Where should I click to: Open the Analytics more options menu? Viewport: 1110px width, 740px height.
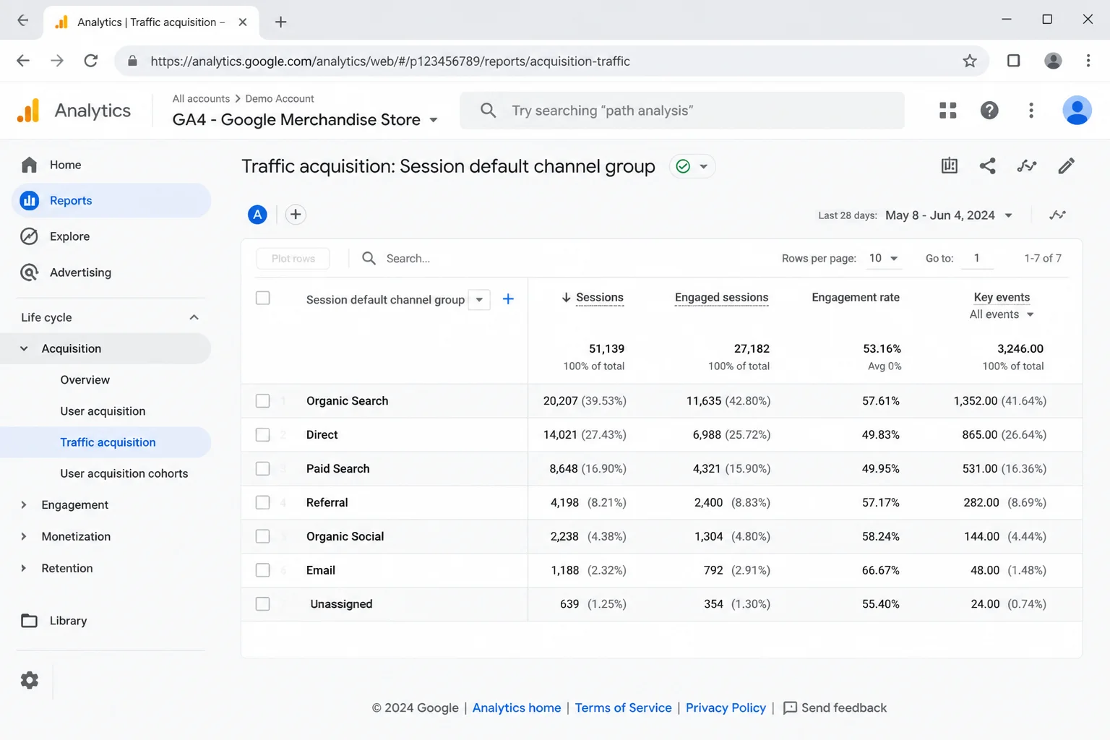tap(1031, 111)
